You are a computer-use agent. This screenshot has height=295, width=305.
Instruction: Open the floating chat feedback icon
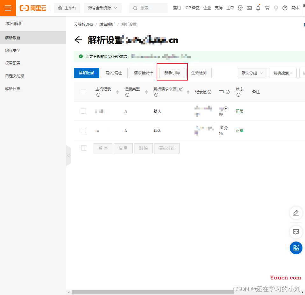pyautogui.click(x=296, y=232)
